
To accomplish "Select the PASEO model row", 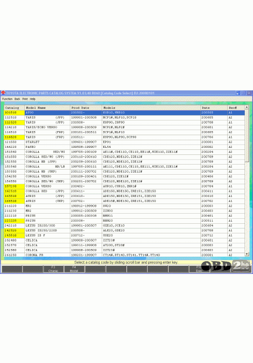I will 124,147.
